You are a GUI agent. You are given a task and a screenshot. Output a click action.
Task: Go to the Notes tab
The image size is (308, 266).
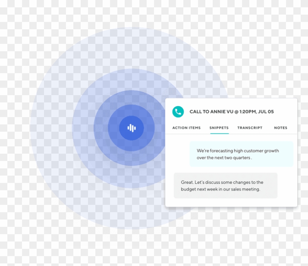coord(280,128)
